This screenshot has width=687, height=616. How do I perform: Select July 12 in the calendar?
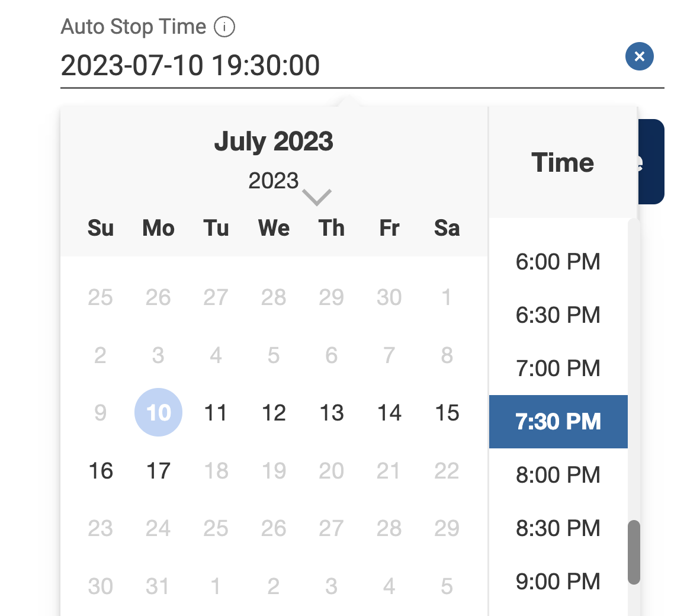274,413
